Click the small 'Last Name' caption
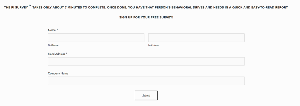Viewport: 300px width, 106px height. [154, 45]
